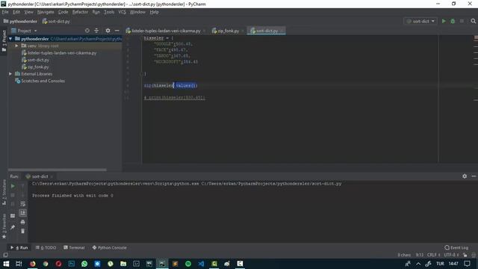Viewport: 478px width, 269px height.
Task: Open the sort-dict run configuration dropdown
Action: (420, 21)
